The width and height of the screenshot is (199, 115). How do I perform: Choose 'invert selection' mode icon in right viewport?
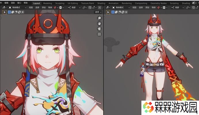(123, 12)
